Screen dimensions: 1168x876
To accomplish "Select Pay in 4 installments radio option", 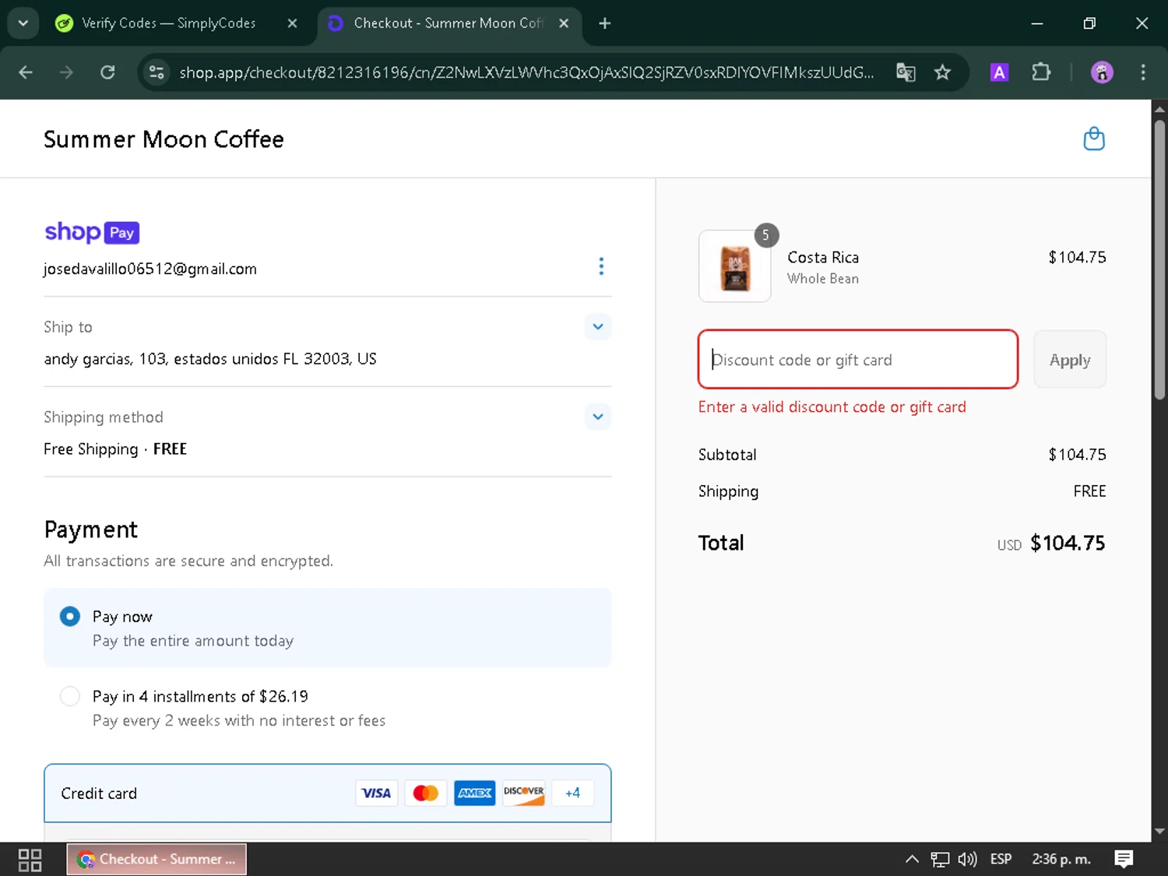I will point(70,696).
